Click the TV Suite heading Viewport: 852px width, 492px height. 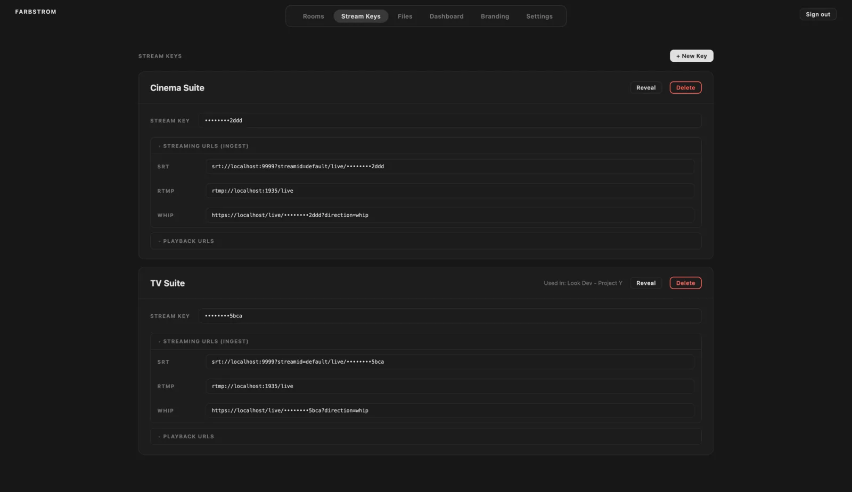(x=167, y=283)
